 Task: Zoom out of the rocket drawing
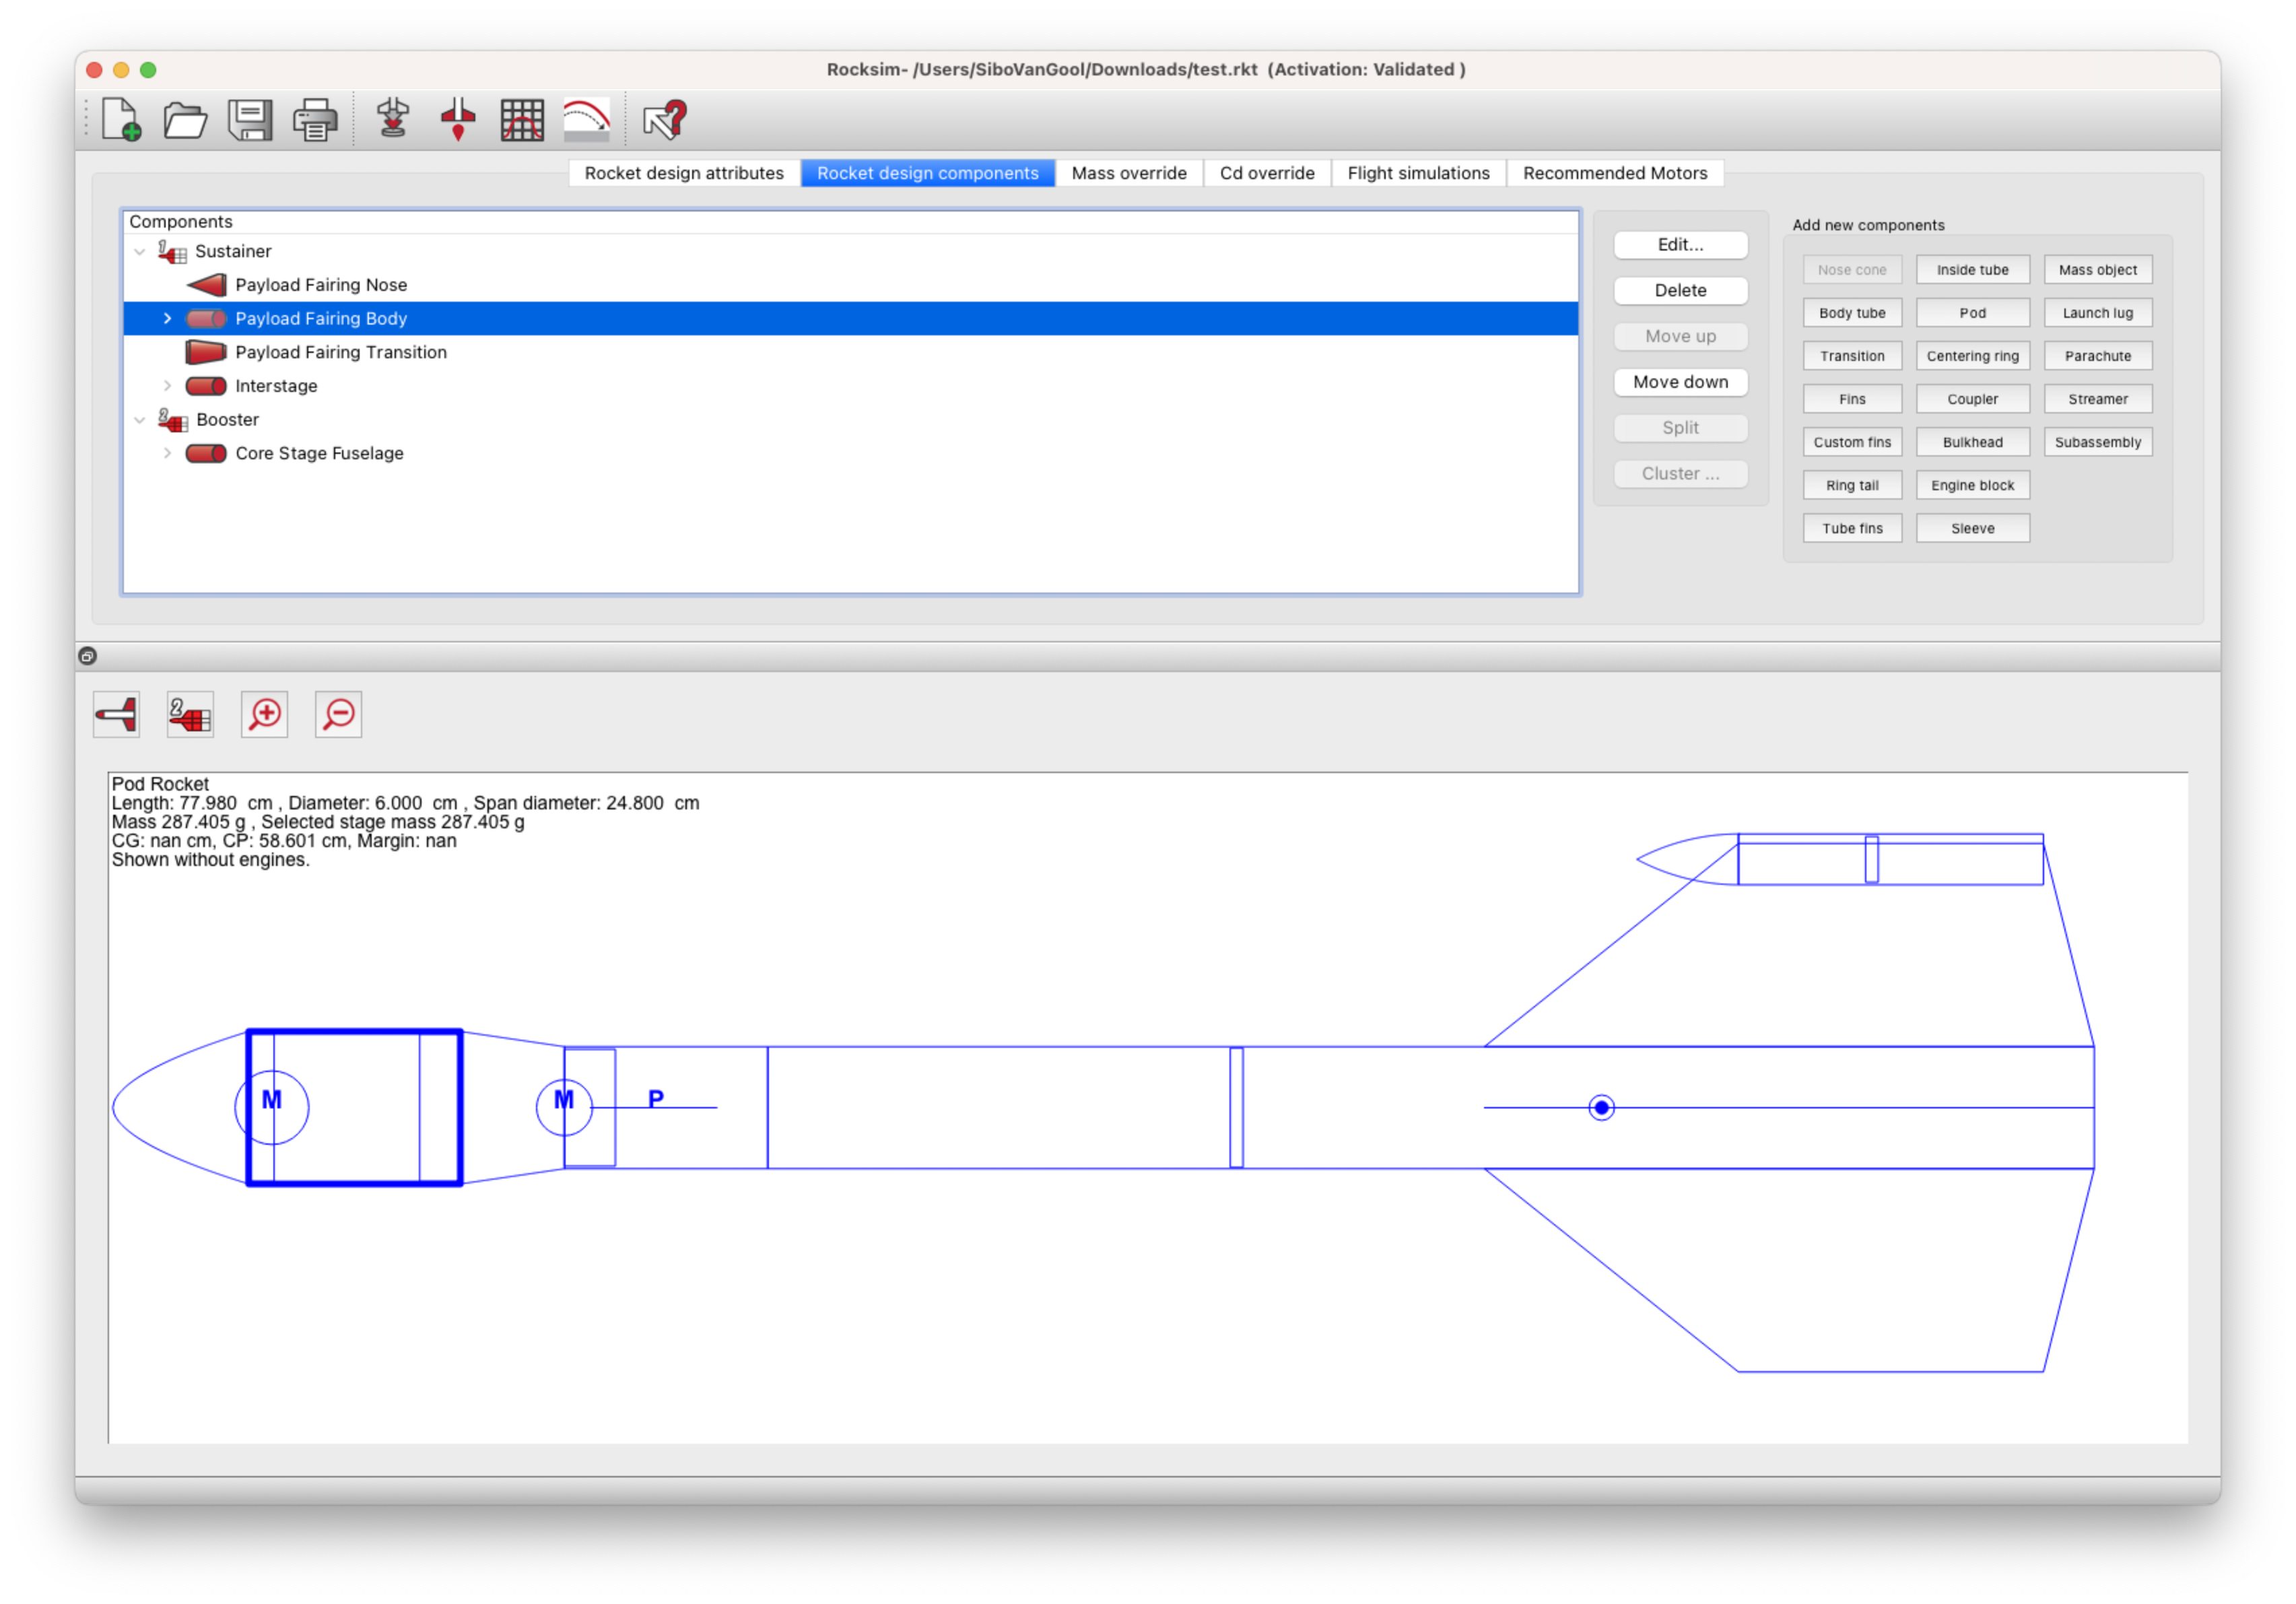pyautogui.click(x=338, y=714)
